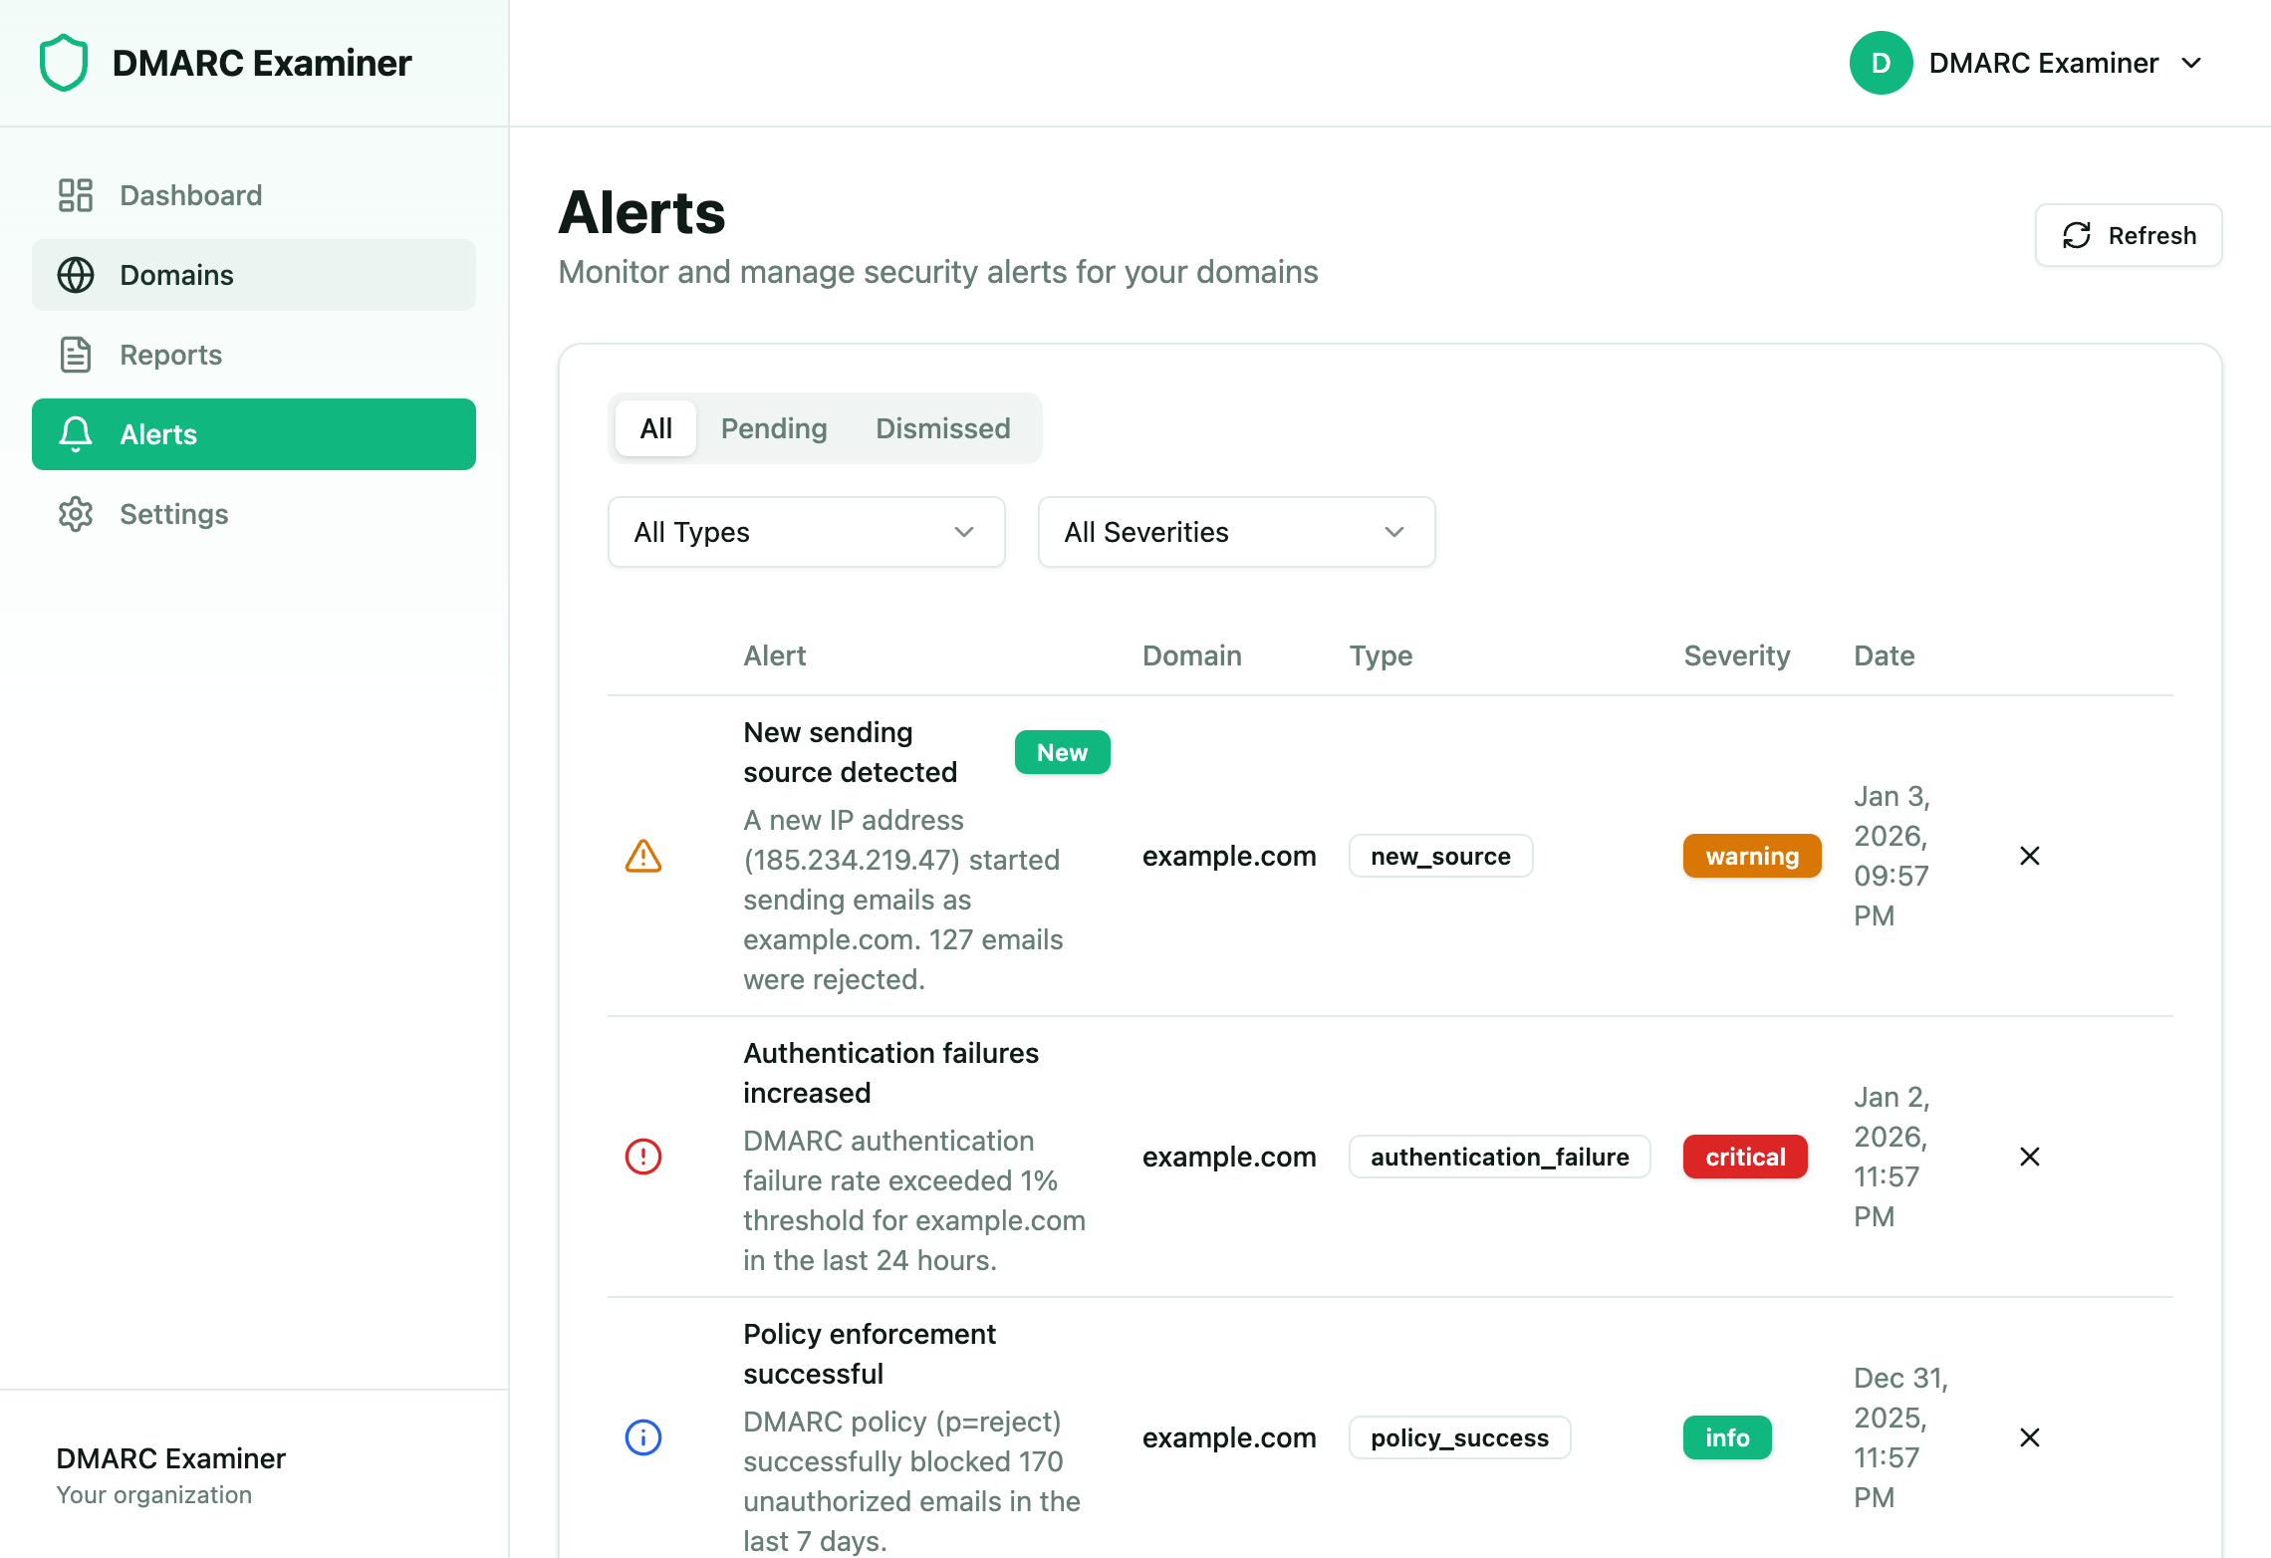Click the DMARC Examiner shield logo
Viewport: 2271px width, 1558px height.
[x=63, y=62]
